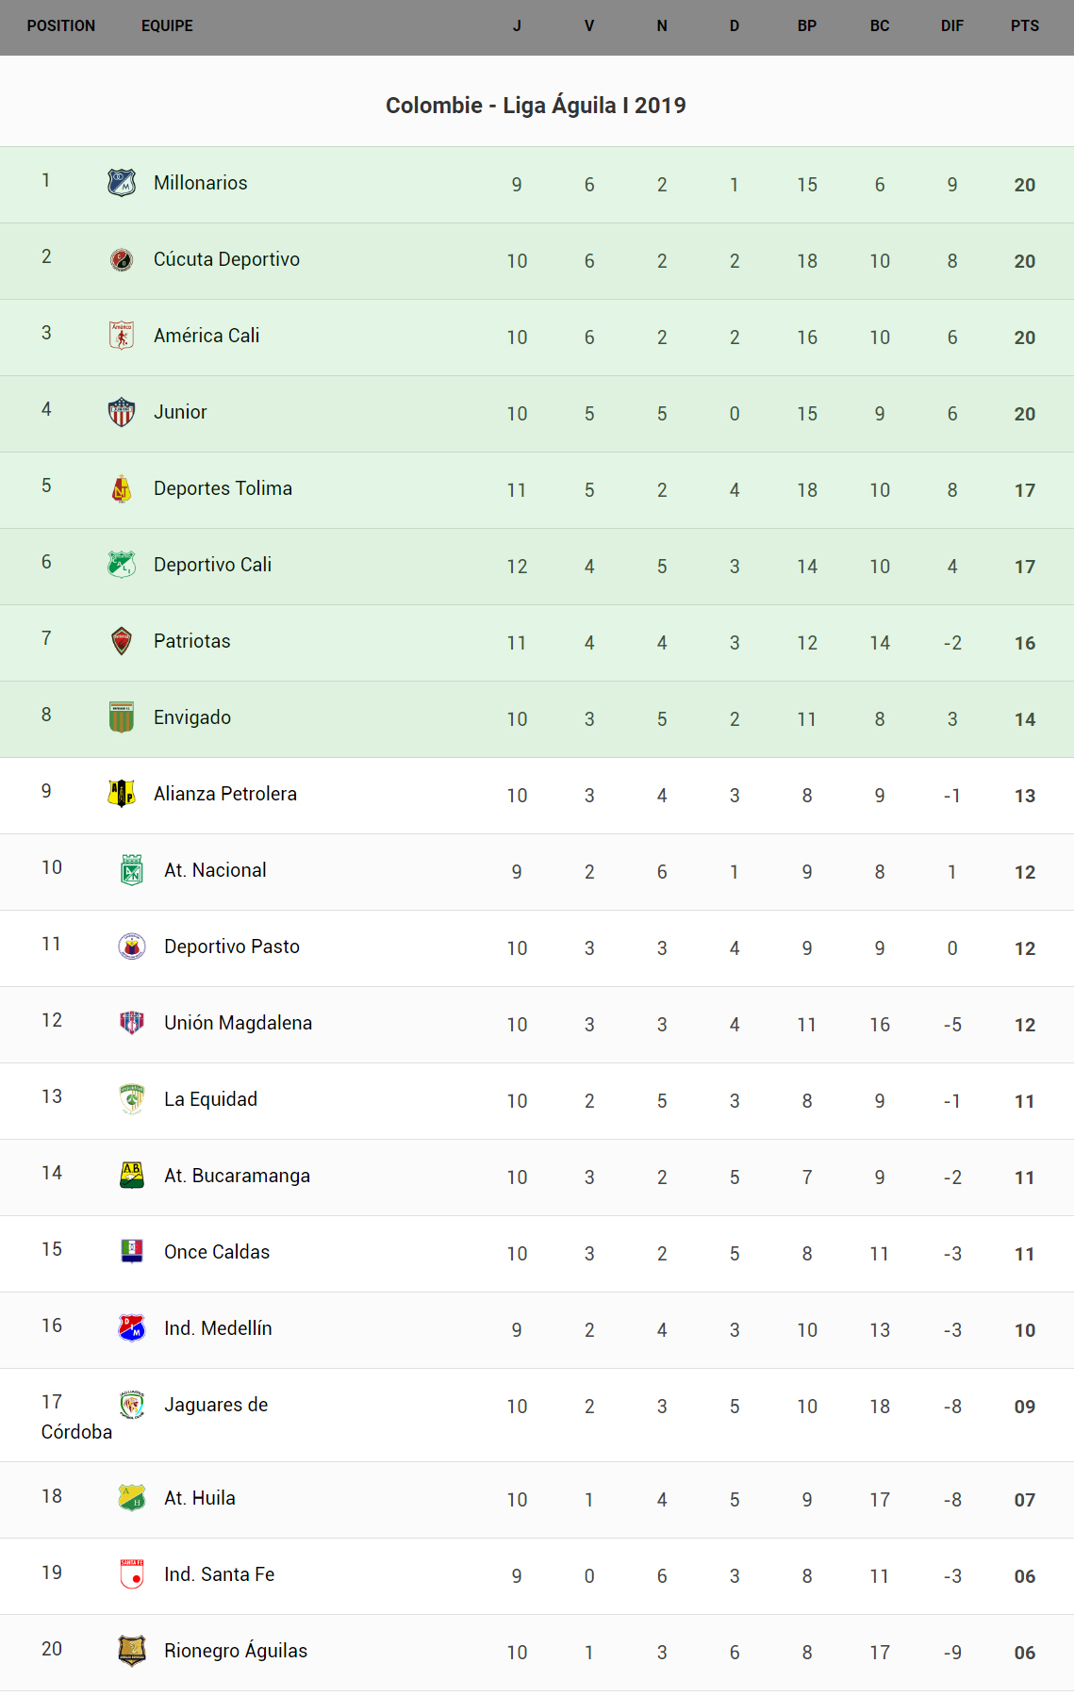1074x1696 pixels.
Task: Click the Cúcuta Deportivo club logo
Action: [122, 259]
